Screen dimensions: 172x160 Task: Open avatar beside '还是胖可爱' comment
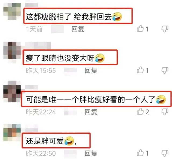12,133
